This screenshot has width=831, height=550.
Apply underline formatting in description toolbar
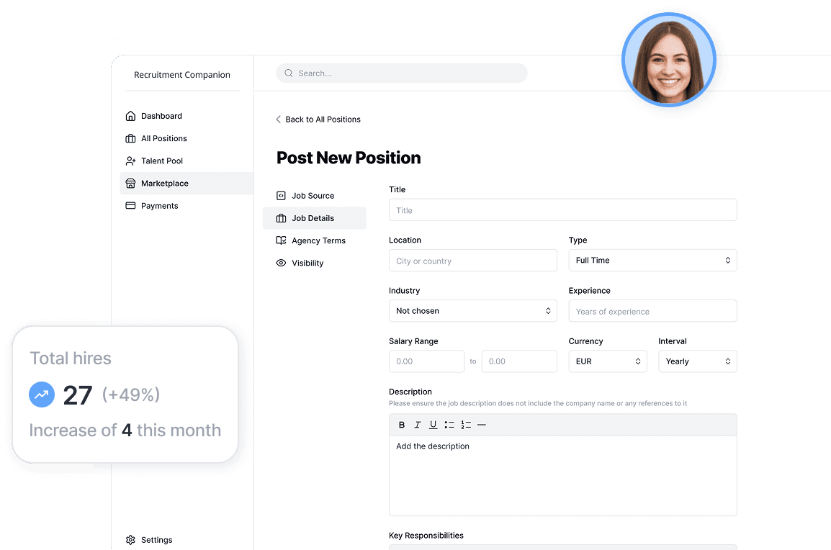[x=433, y=425]
